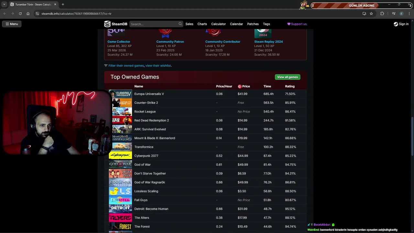Click Sign in with Steam

(401, 24)
